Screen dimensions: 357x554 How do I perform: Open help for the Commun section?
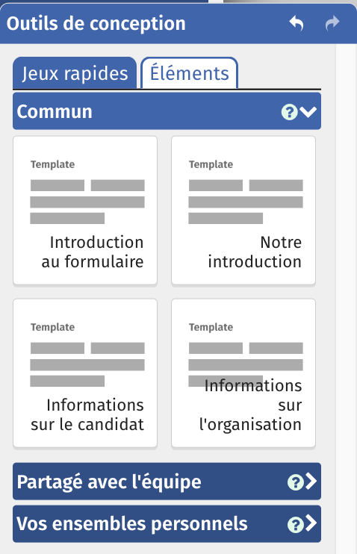[289, 112]
